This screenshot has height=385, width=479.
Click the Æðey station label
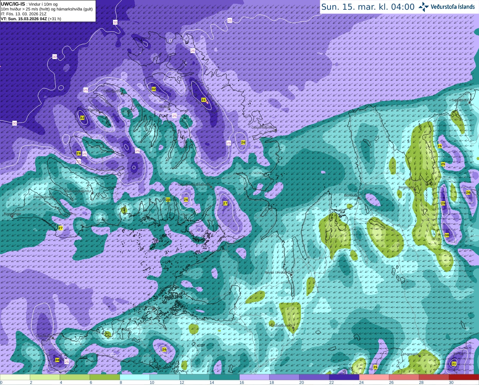(164, 107)
